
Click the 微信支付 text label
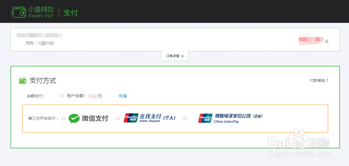tap(95, 119)
